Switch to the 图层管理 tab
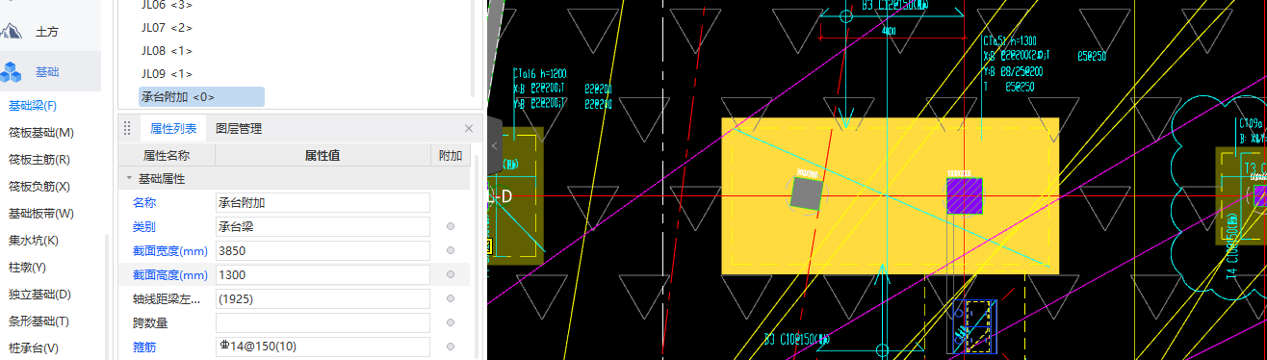1267x360 pixels. [239, 128]
